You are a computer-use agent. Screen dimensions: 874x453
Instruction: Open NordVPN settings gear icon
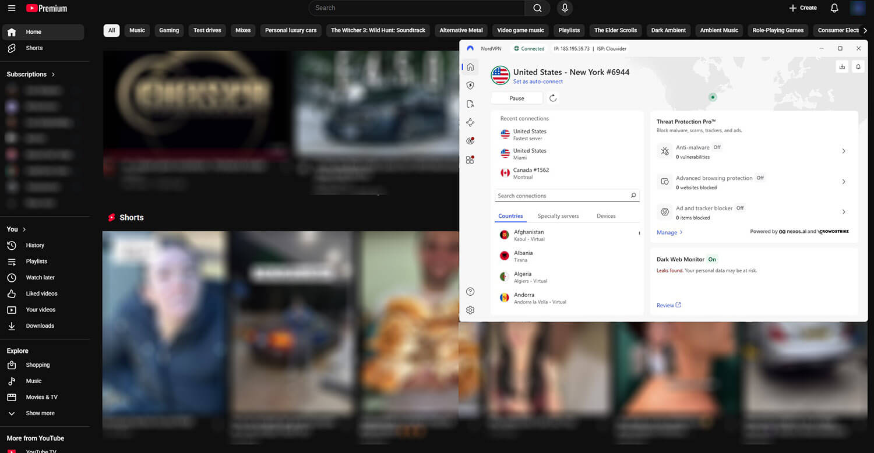[470, 310]
